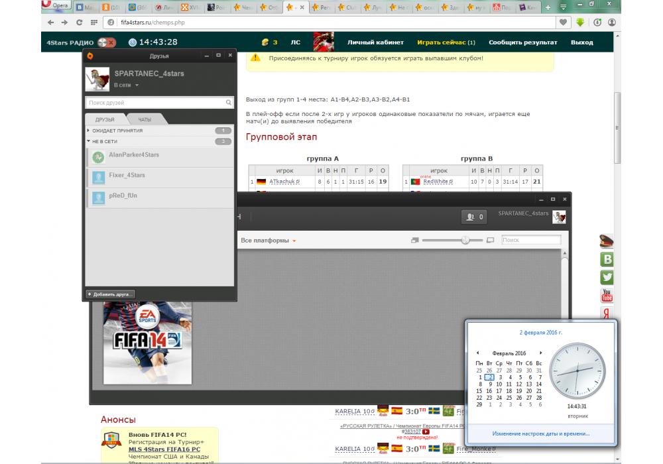
Task: Open Все платформы filter dropdown
Action: [x=268, y=241]
